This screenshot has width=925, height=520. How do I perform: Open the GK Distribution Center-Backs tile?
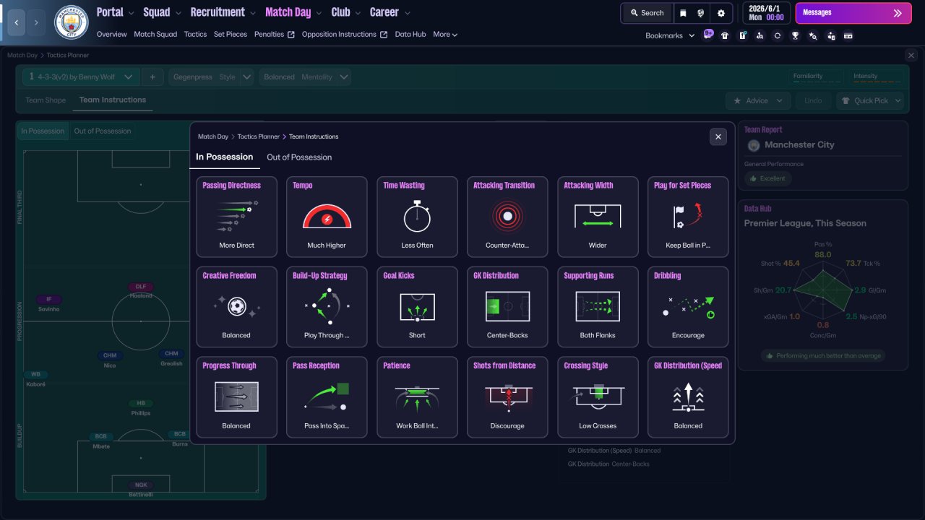[x=507, y=307]
